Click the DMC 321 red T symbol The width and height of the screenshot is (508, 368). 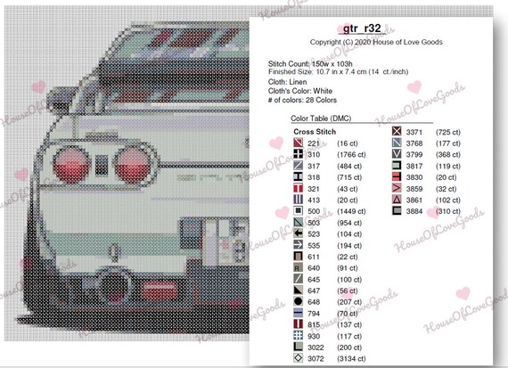coord(298,189)
